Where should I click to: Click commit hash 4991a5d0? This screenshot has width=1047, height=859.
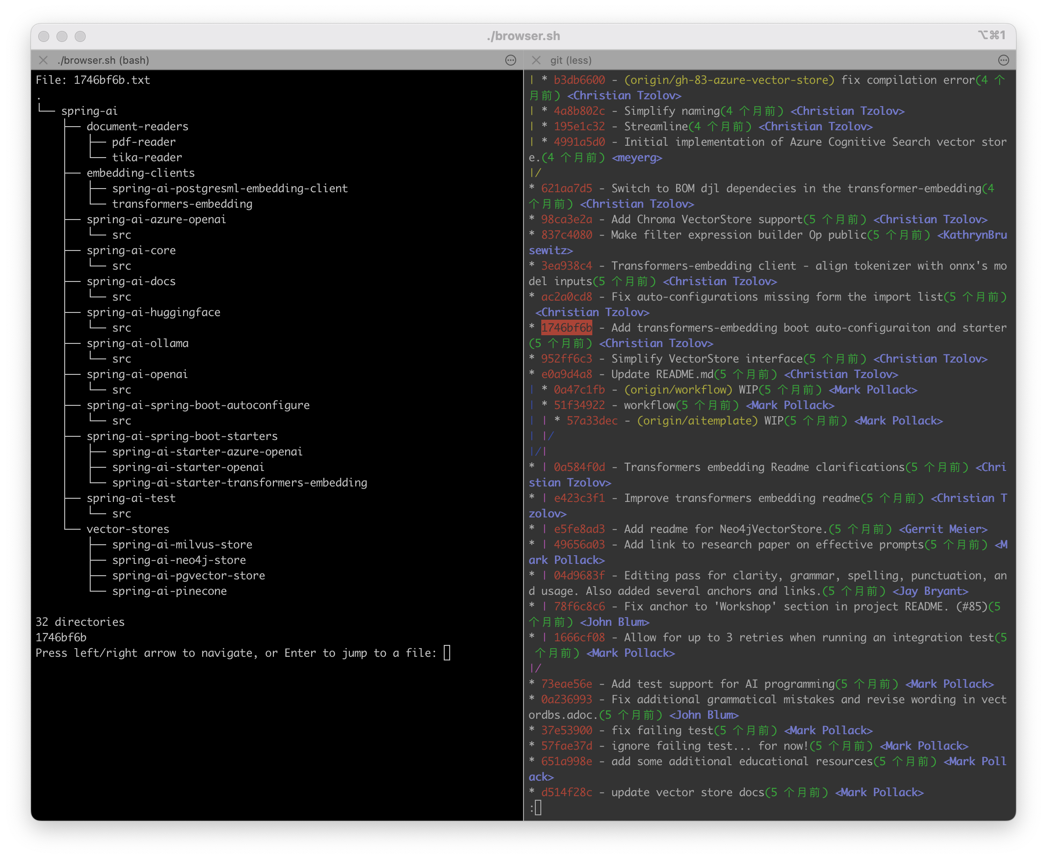(579, 142)
